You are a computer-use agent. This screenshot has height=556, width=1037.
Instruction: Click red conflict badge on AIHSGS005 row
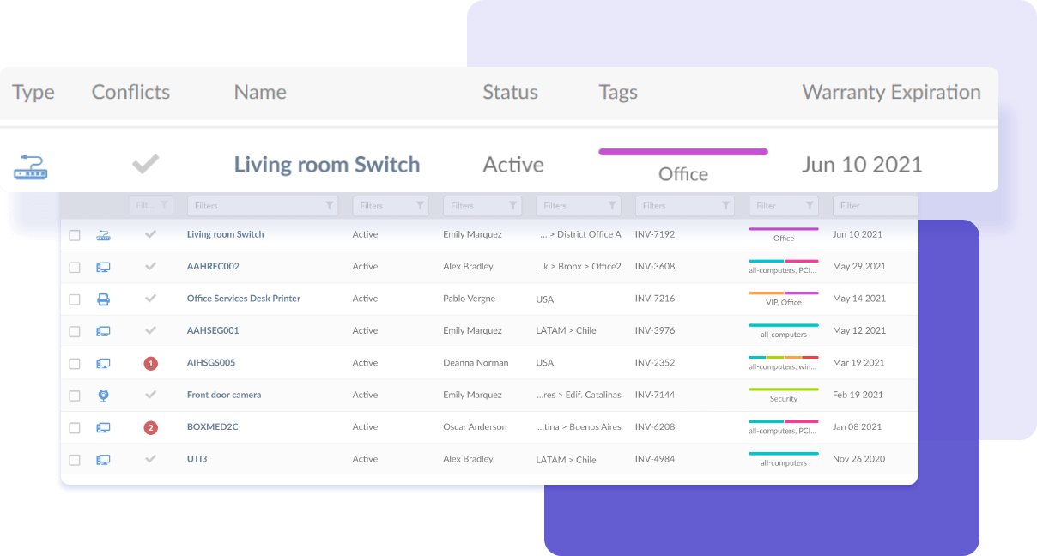(x=151, y=364)
